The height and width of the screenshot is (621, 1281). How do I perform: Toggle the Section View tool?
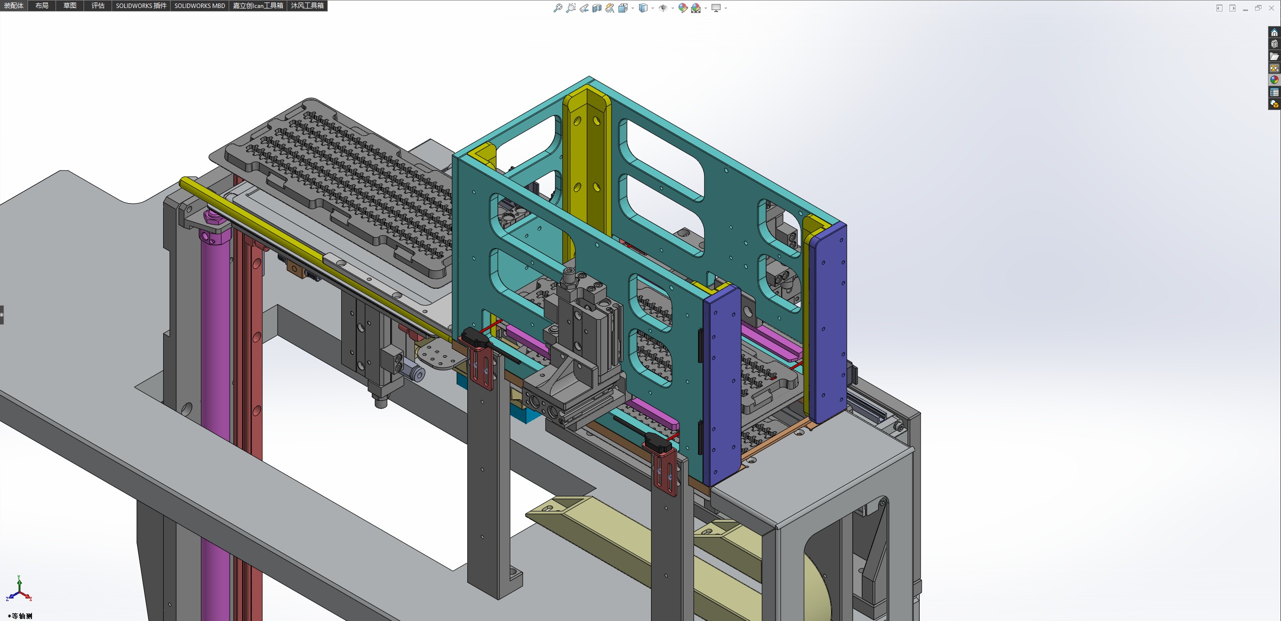coord(597,8)
